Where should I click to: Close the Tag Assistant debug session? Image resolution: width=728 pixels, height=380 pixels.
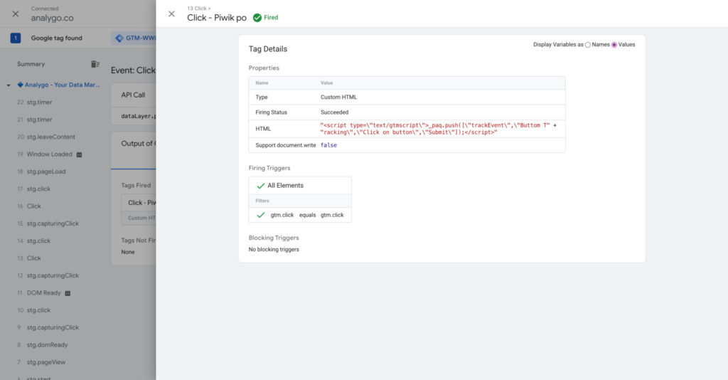16,14
